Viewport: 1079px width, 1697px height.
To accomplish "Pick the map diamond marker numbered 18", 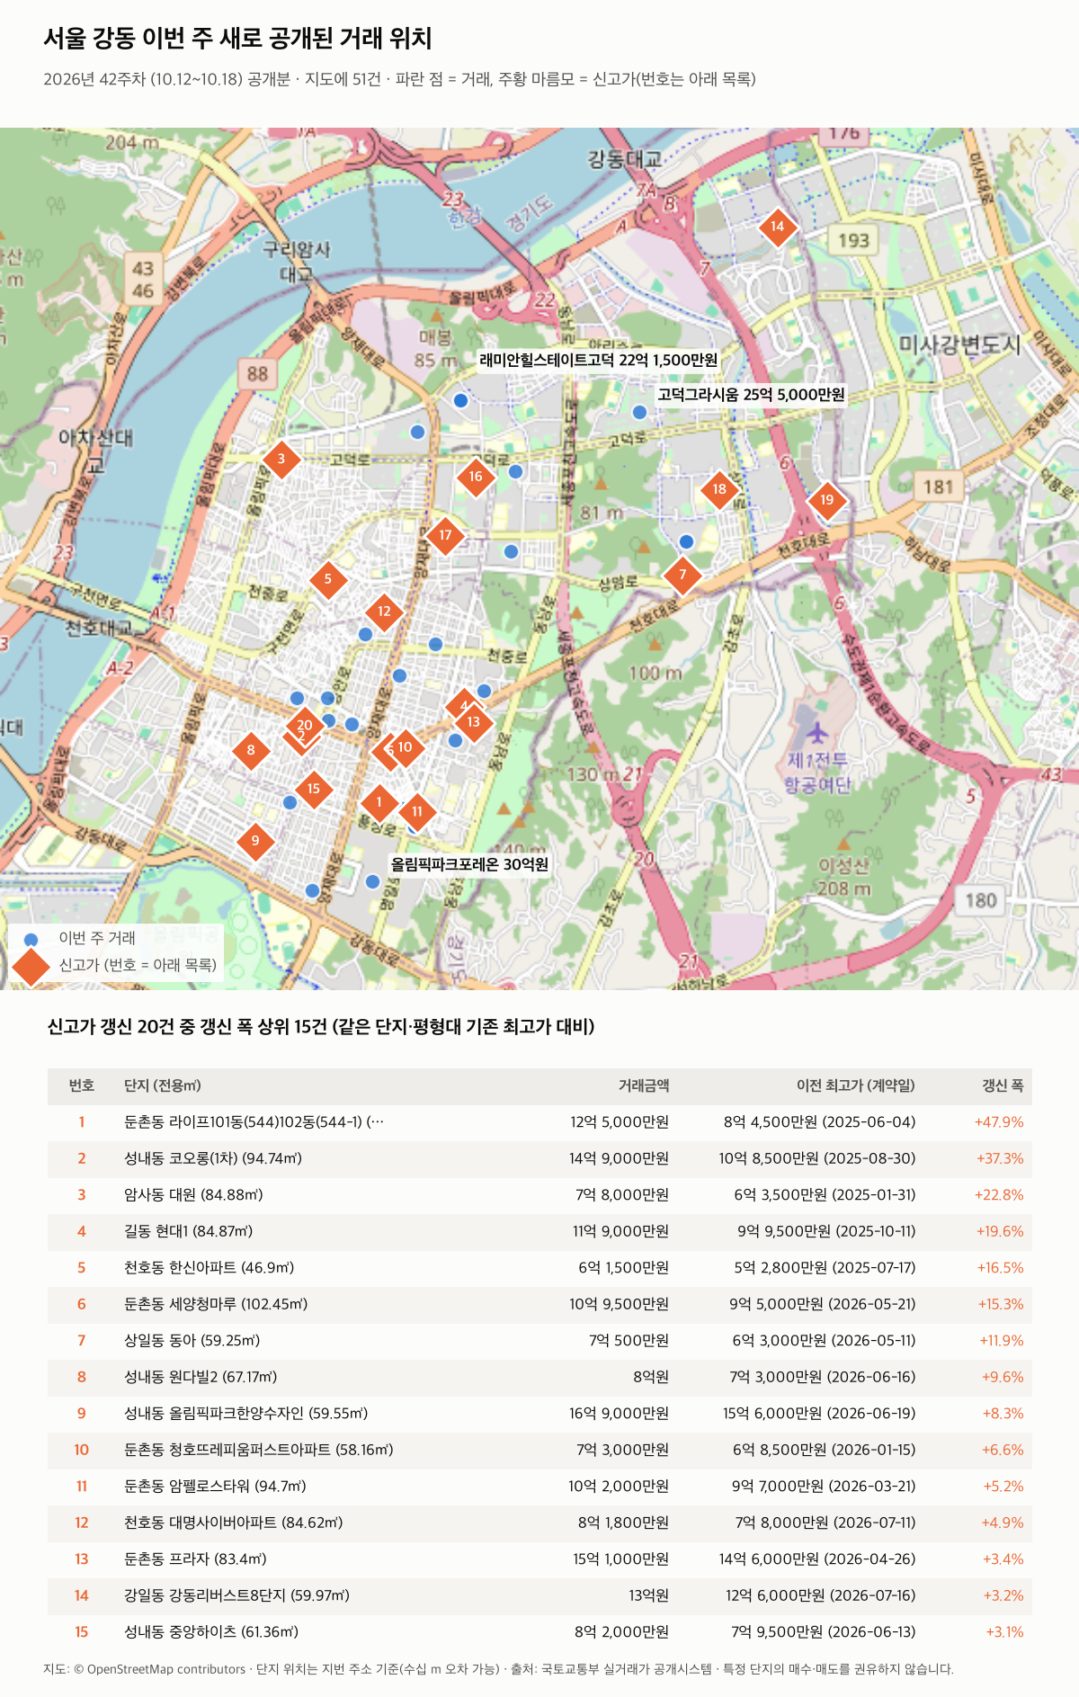I will [719, 489].
